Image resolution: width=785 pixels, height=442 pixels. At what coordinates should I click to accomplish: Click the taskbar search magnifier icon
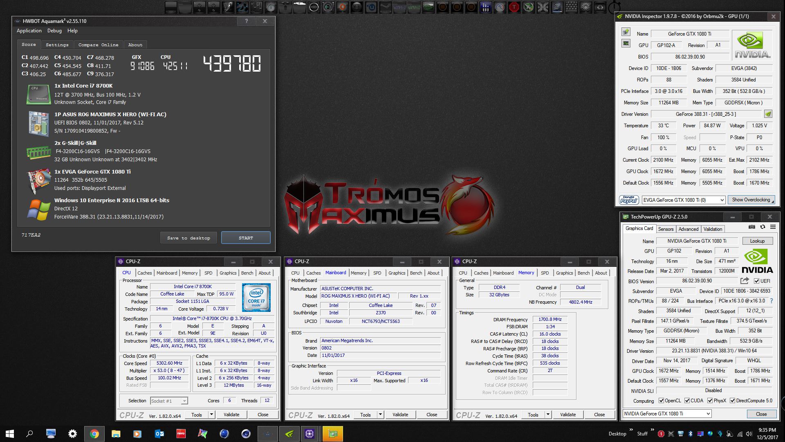(x=29, y=433)
